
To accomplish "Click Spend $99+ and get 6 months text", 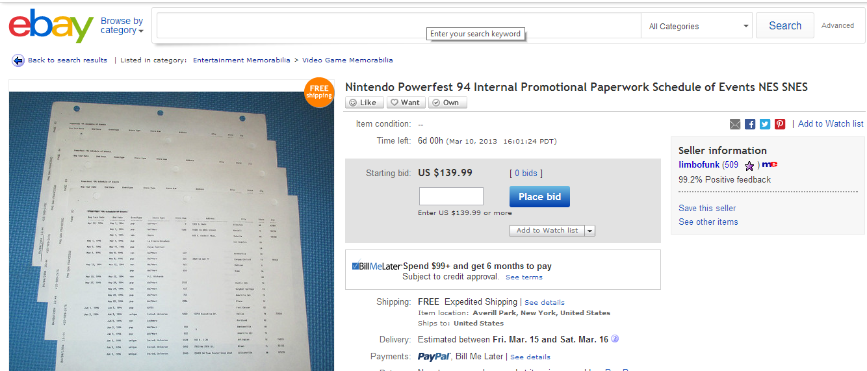I will [477, 266].
